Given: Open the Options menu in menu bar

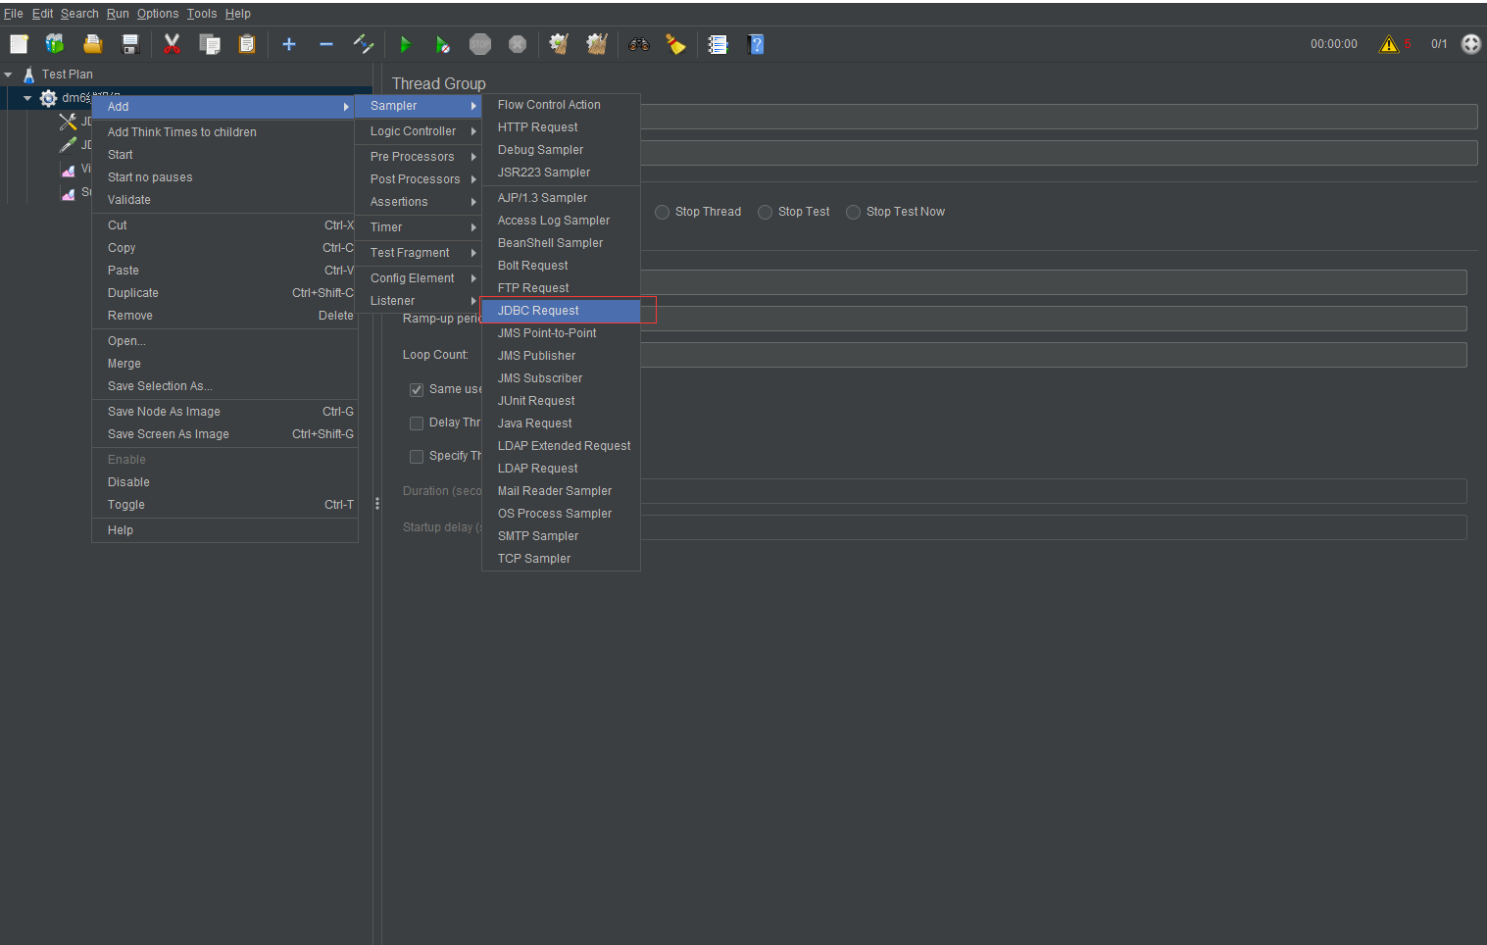Looking at the screenshot, I should click(x=158, y=14).
